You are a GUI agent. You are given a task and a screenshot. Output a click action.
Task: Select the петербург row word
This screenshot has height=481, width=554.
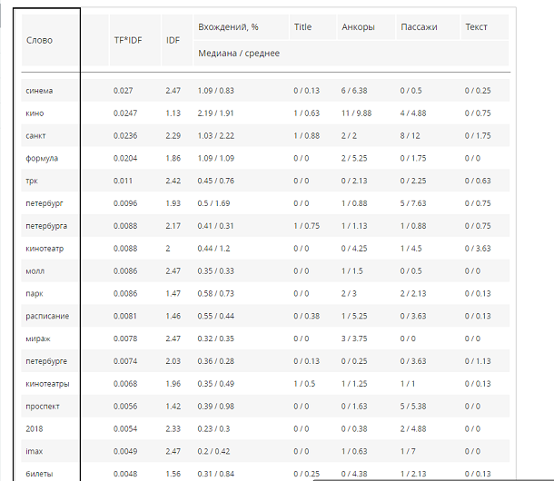point(45,204)
